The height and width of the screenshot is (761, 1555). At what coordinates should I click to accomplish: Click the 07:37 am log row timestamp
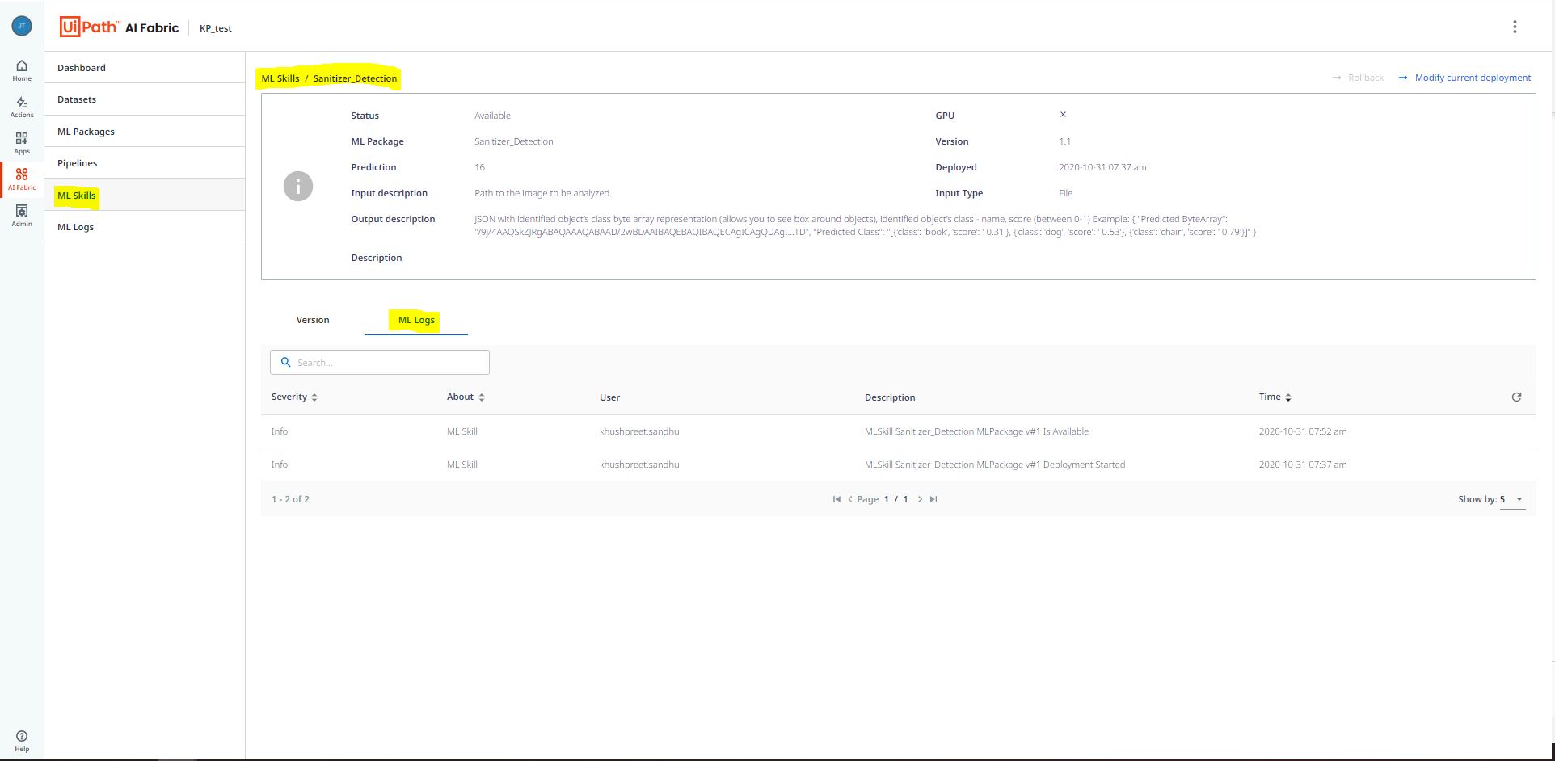tap(1303, 465)
